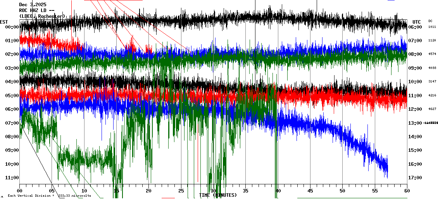Click the minute tick label "10"

pos(84,191)
